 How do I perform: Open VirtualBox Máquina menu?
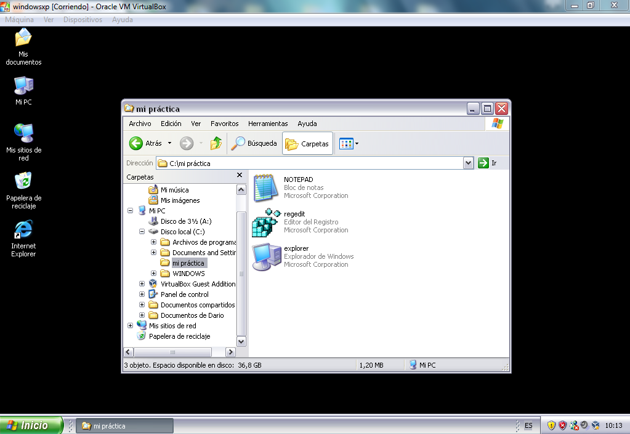click(19, 20)
